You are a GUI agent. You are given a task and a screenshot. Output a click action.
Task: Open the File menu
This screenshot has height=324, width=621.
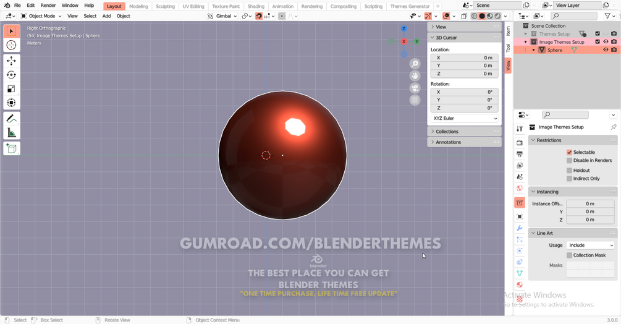click(17, 6)
